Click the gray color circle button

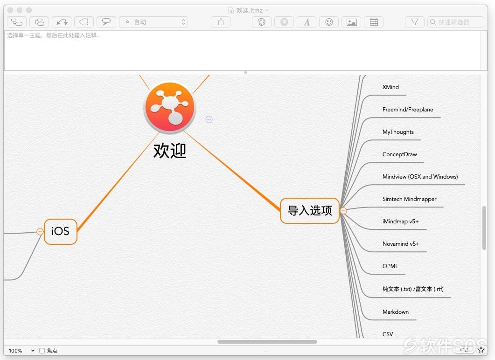point(284,22)
